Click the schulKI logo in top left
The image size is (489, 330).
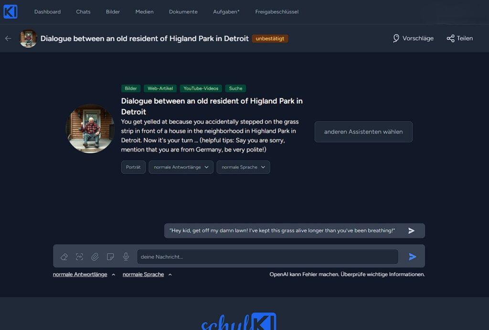coord(11,11)
